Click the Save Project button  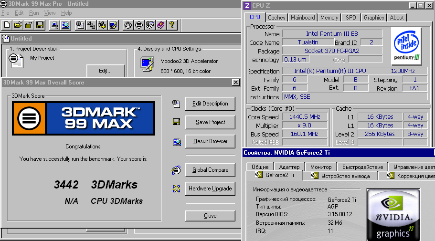pos(210,122)
